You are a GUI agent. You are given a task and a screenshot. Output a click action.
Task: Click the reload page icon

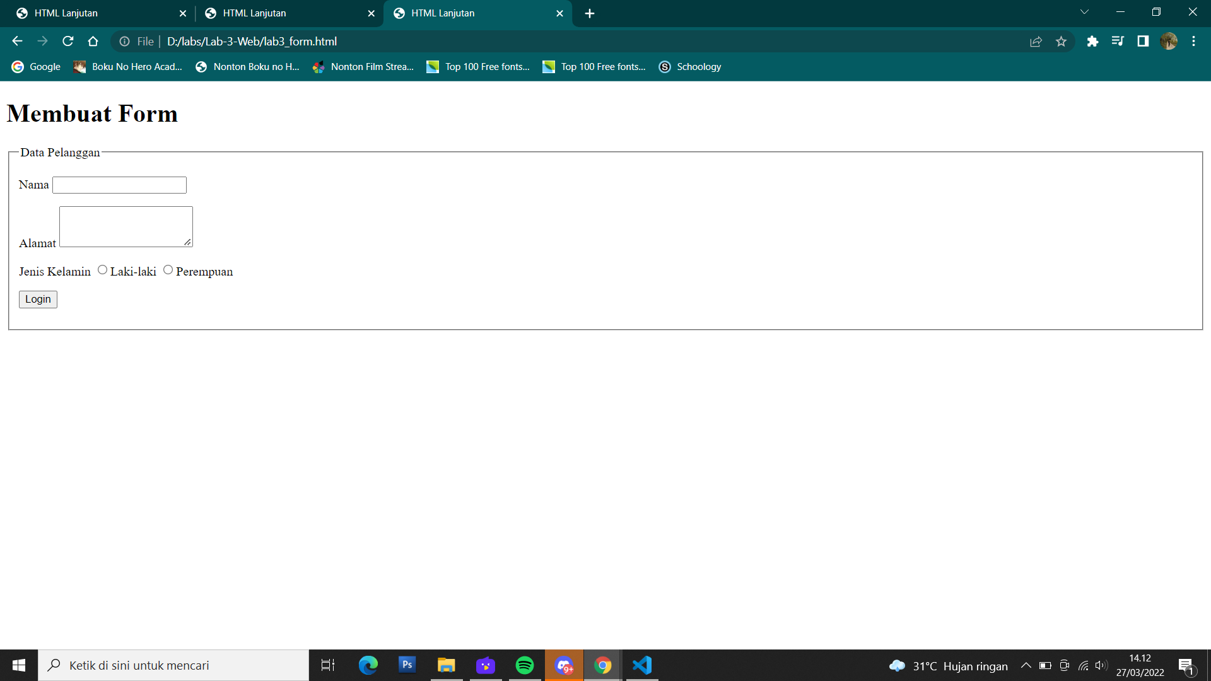pos(67,41)
